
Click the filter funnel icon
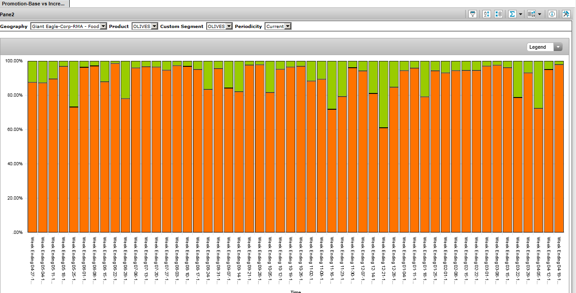472,14
